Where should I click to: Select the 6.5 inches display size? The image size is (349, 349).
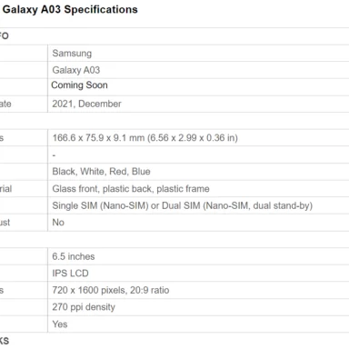(x=74, y=256)
